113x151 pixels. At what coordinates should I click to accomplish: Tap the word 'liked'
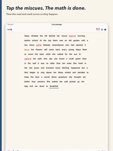[84, 50]
